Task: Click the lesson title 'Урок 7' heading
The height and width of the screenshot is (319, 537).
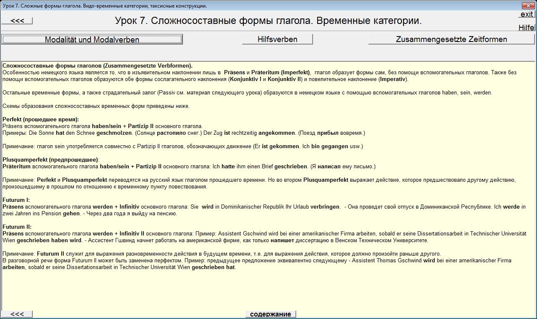Action: 268,21
